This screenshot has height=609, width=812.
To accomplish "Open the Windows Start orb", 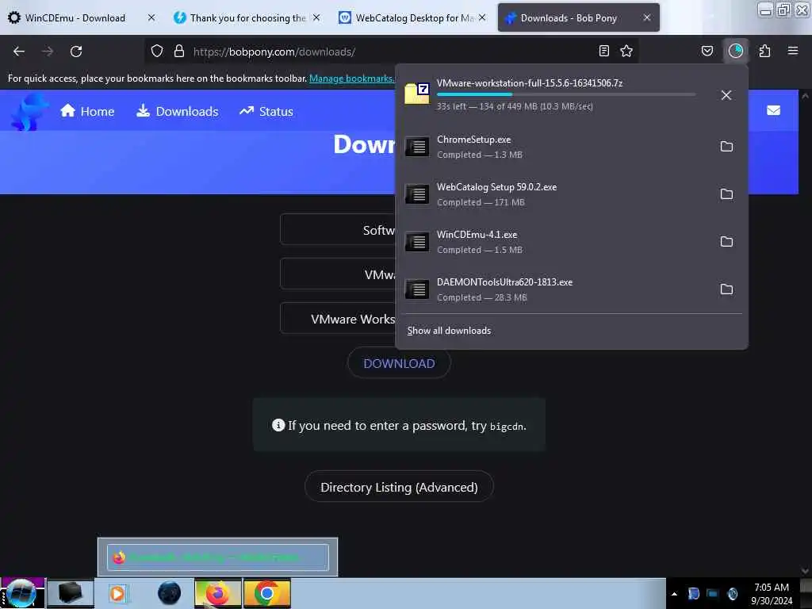I will point(21,593).
